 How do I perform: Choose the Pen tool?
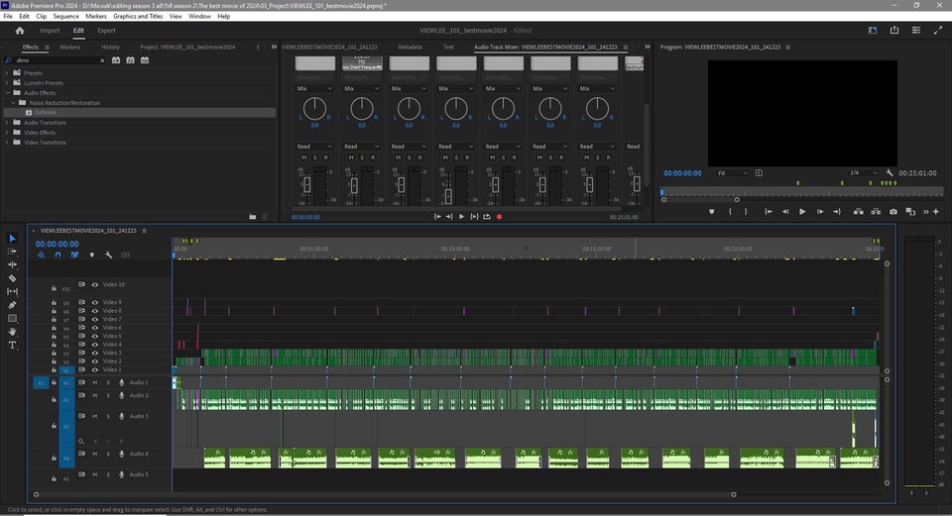click(13, 305)
